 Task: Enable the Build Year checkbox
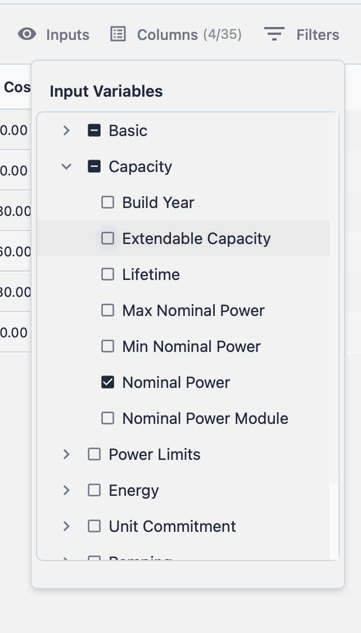coord(107,202)
